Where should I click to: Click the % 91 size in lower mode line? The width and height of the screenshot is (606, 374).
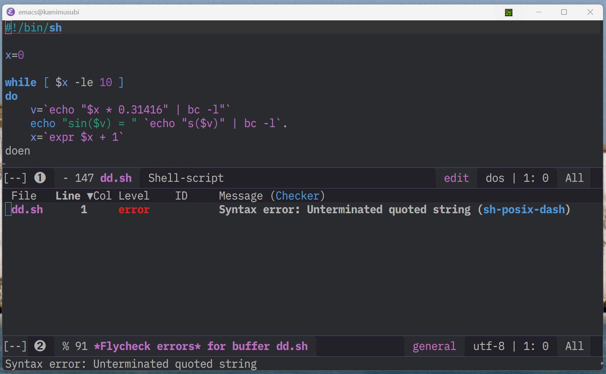point(75,346)
